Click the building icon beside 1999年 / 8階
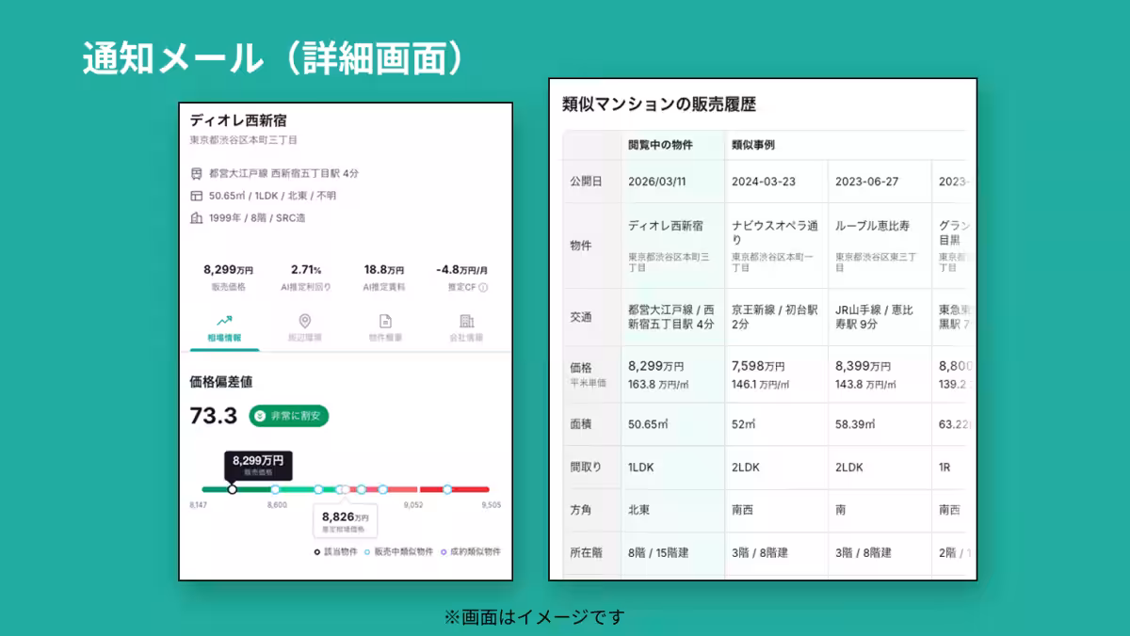Screen dimensions: 1130x636 tap(196, 217)
